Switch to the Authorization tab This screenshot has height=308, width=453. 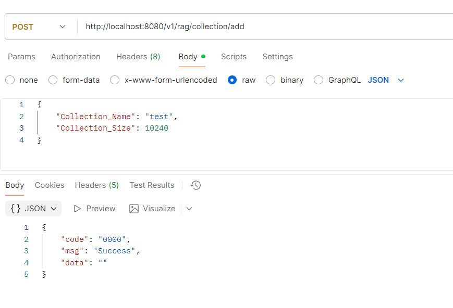click(76, 57)
